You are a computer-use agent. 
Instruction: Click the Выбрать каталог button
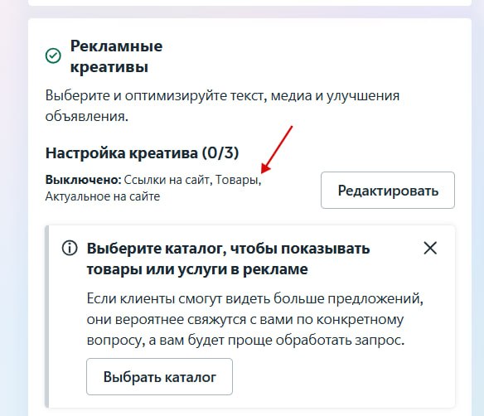[160, 376]
